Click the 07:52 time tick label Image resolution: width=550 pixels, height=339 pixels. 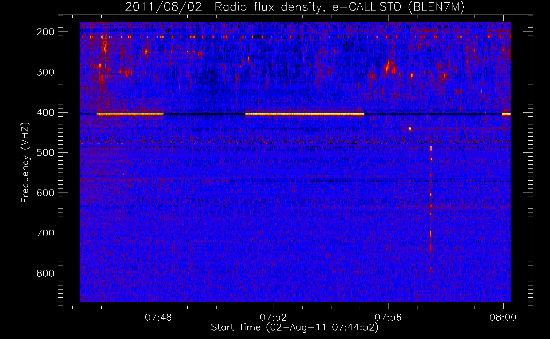point(273,318)
